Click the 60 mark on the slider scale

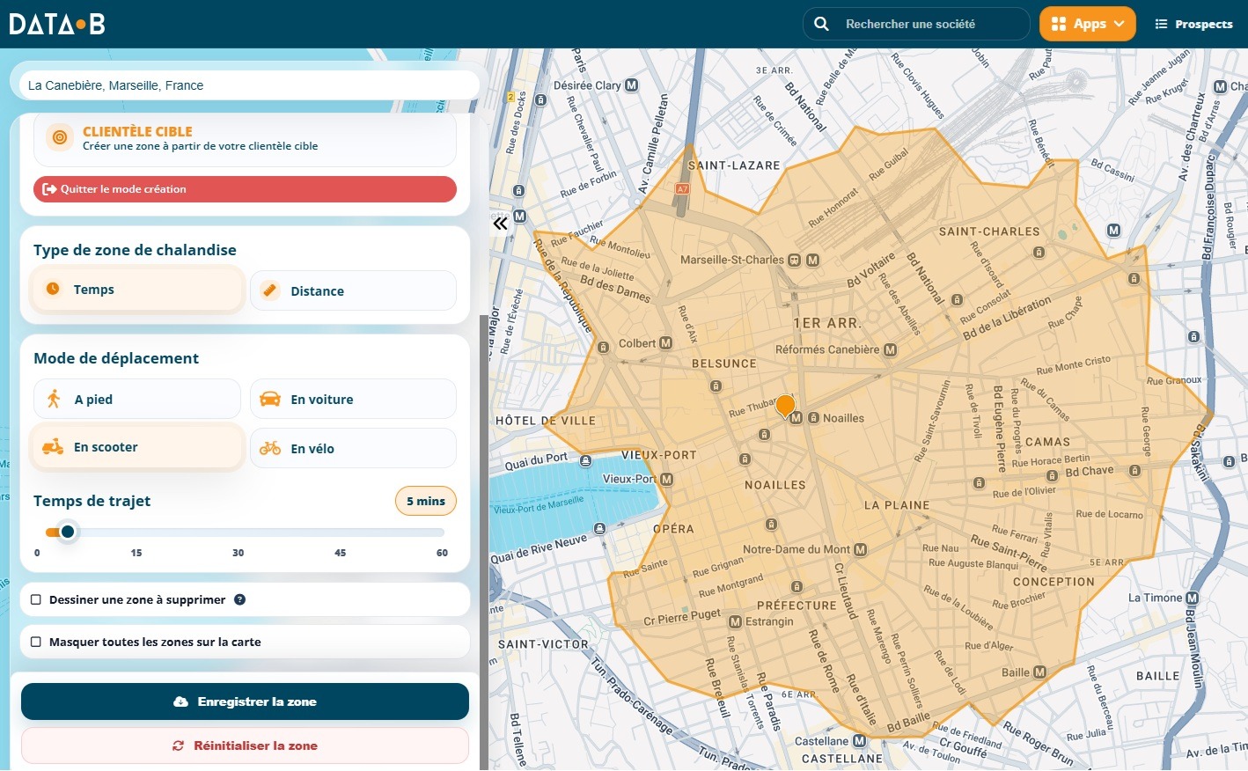coord(442,553)
